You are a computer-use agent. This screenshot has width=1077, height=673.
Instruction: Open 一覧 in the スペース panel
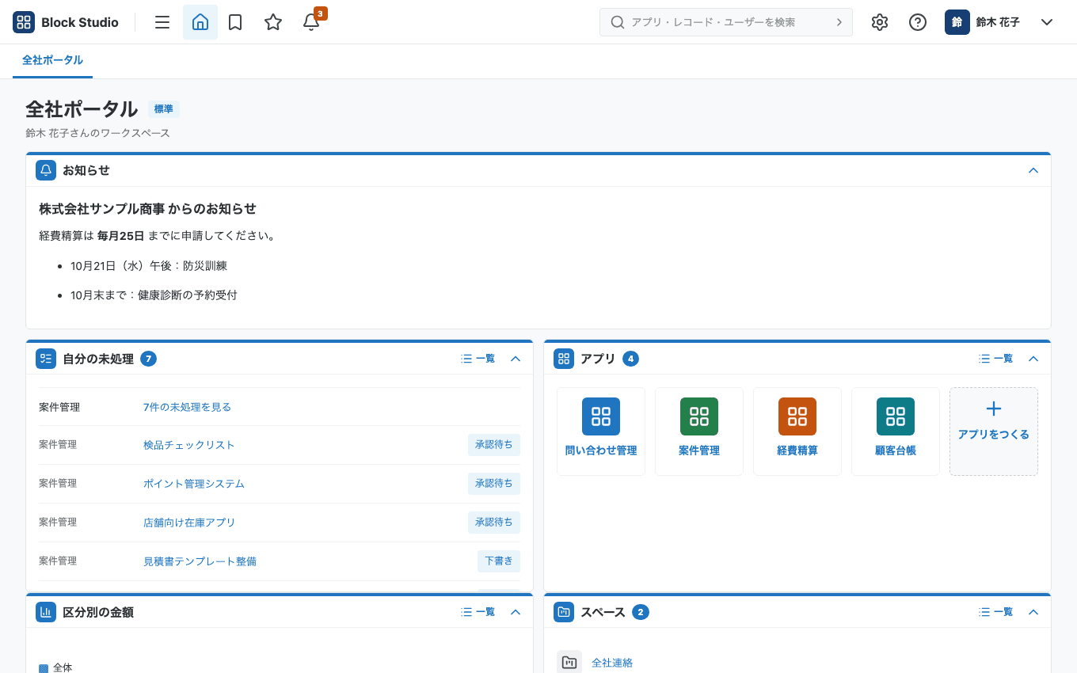995,612
